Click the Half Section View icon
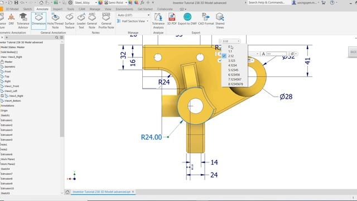This screenshot has width=357, height=201. click(x=119, y=21)
